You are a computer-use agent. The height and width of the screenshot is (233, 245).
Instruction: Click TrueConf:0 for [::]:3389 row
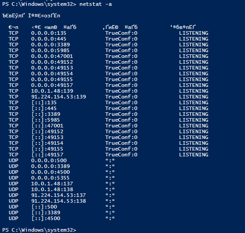click(x=121, y=114)
